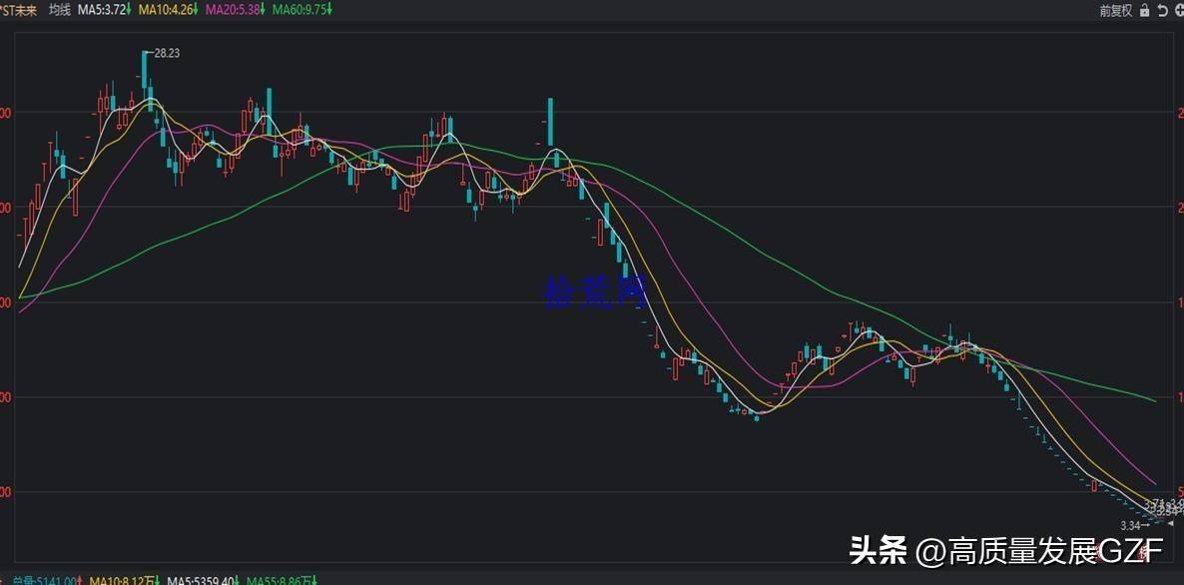Click the 均线 moving average label
1184x585 pixels.
point(60,10)
